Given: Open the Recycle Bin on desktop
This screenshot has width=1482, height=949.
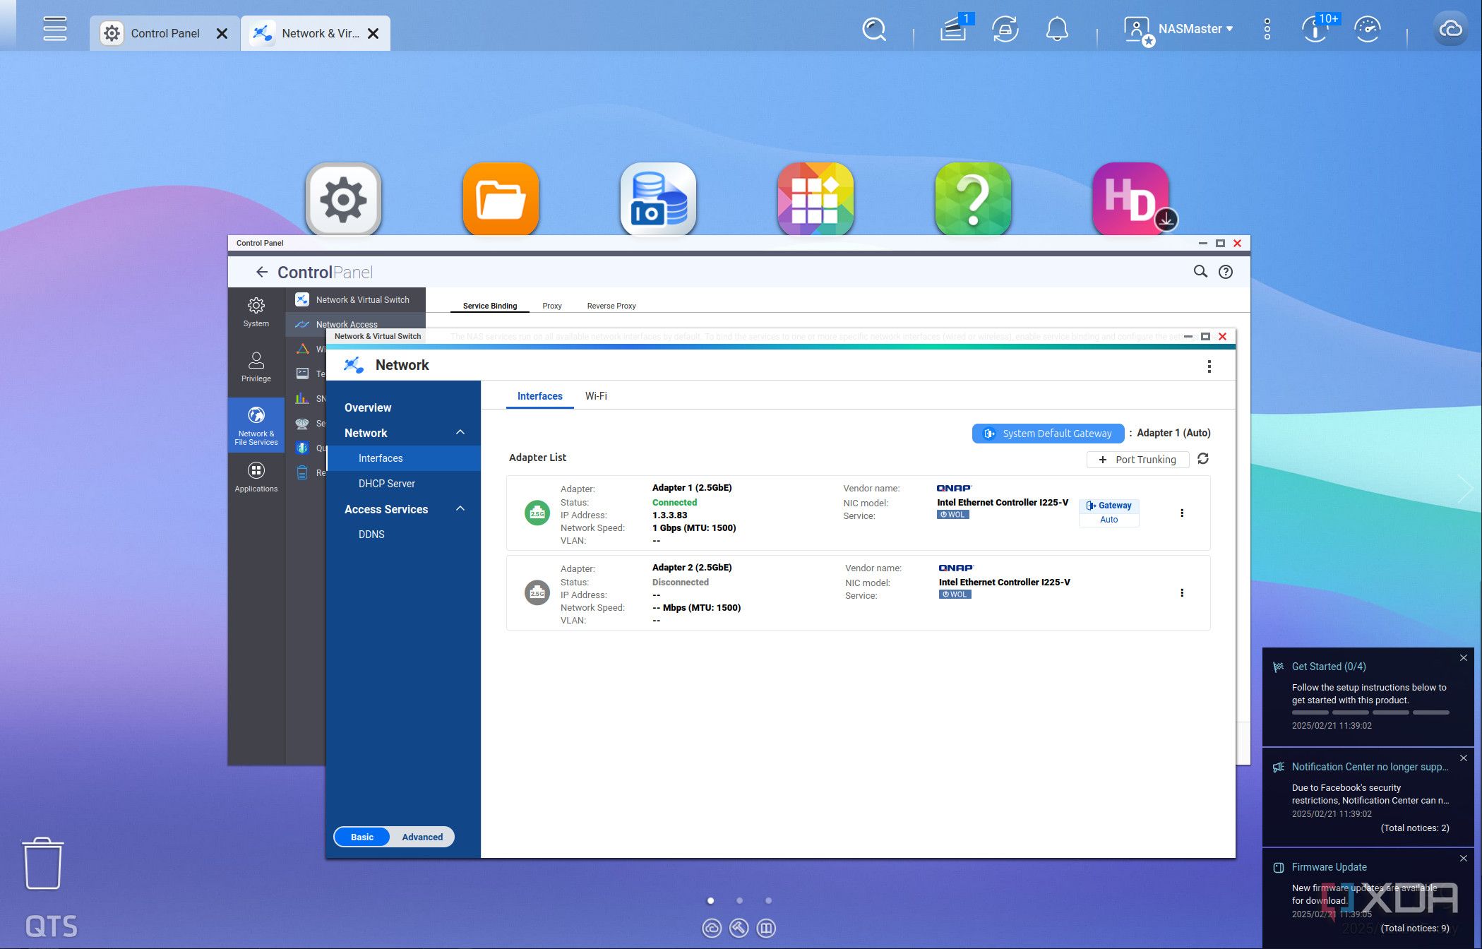Looking at the screenshot, I should pyautogui.click(x=42, y=863).
